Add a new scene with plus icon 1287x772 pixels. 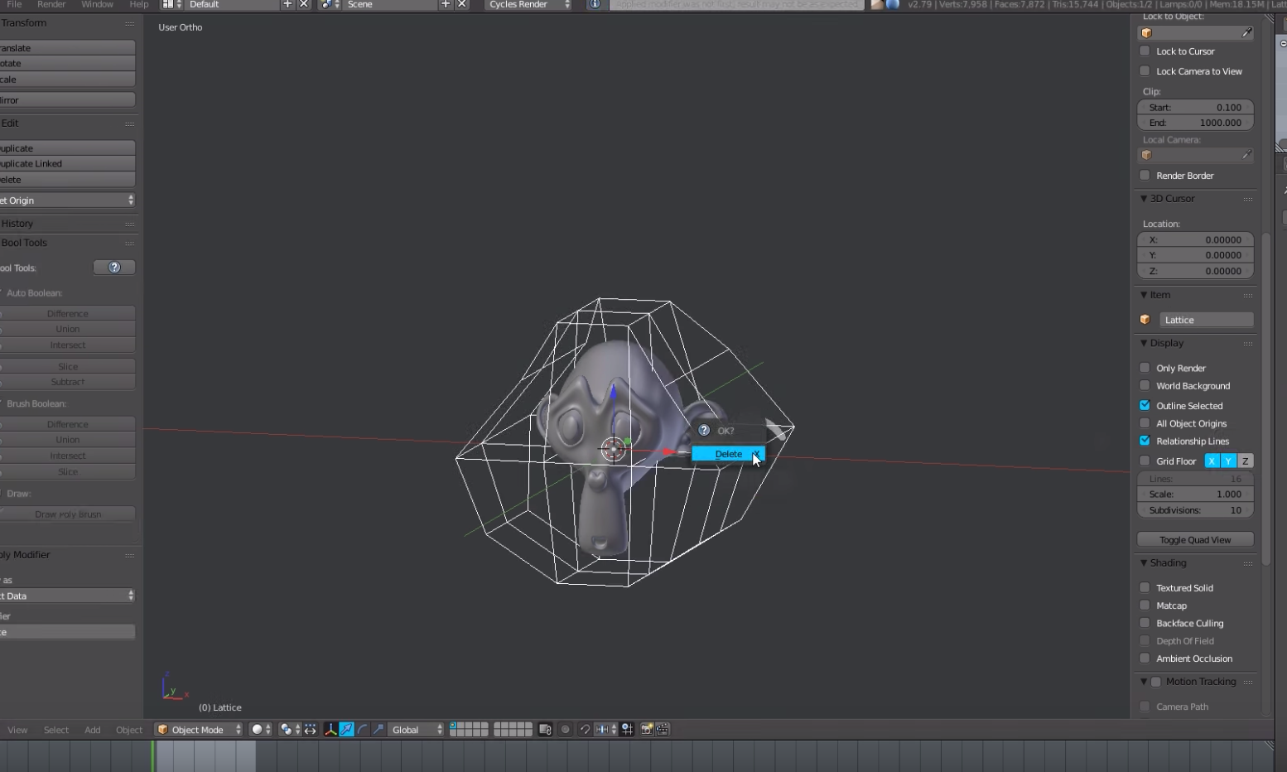pos(446,5)
